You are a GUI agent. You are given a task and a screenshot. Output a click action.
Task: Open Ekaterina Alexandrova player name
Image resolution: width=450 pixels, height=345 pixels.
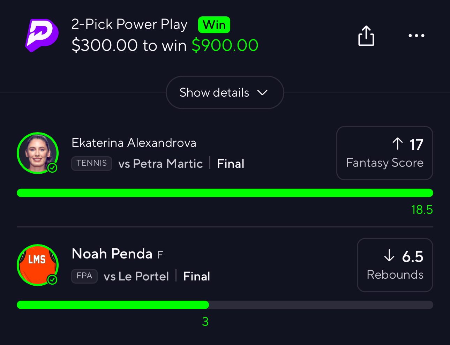click(x=134, y=143)
